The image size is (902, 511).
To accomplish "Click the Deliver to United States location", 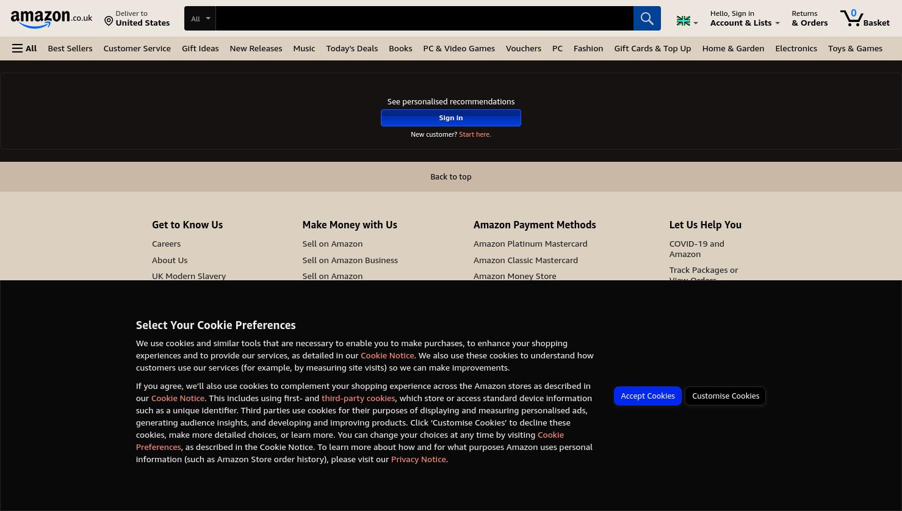I will pyautogui.click(x=137, y=18).
